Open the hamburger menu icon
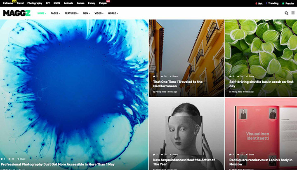 pos(293,13)
